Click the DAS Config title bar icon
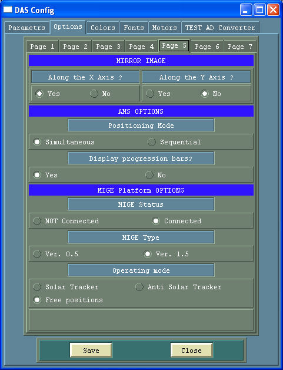283x370 pixels. click(8, 9)
